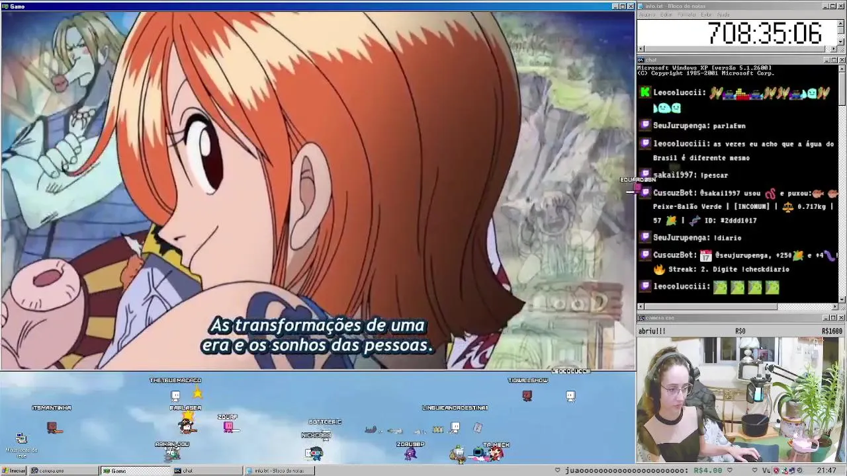The height and width of the screenshot is (476, 847).
Task: Open the Ajuda menu in Bloco de notas
Action: point(724,15)
